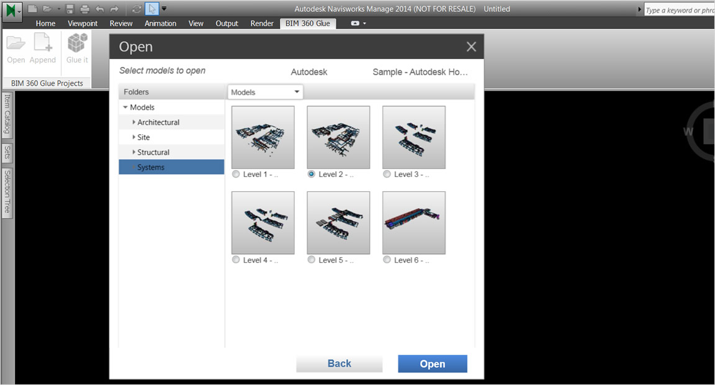715x385 pixels.
Task: Open the Item Catalog side panel tab
Action: point(7,114)
